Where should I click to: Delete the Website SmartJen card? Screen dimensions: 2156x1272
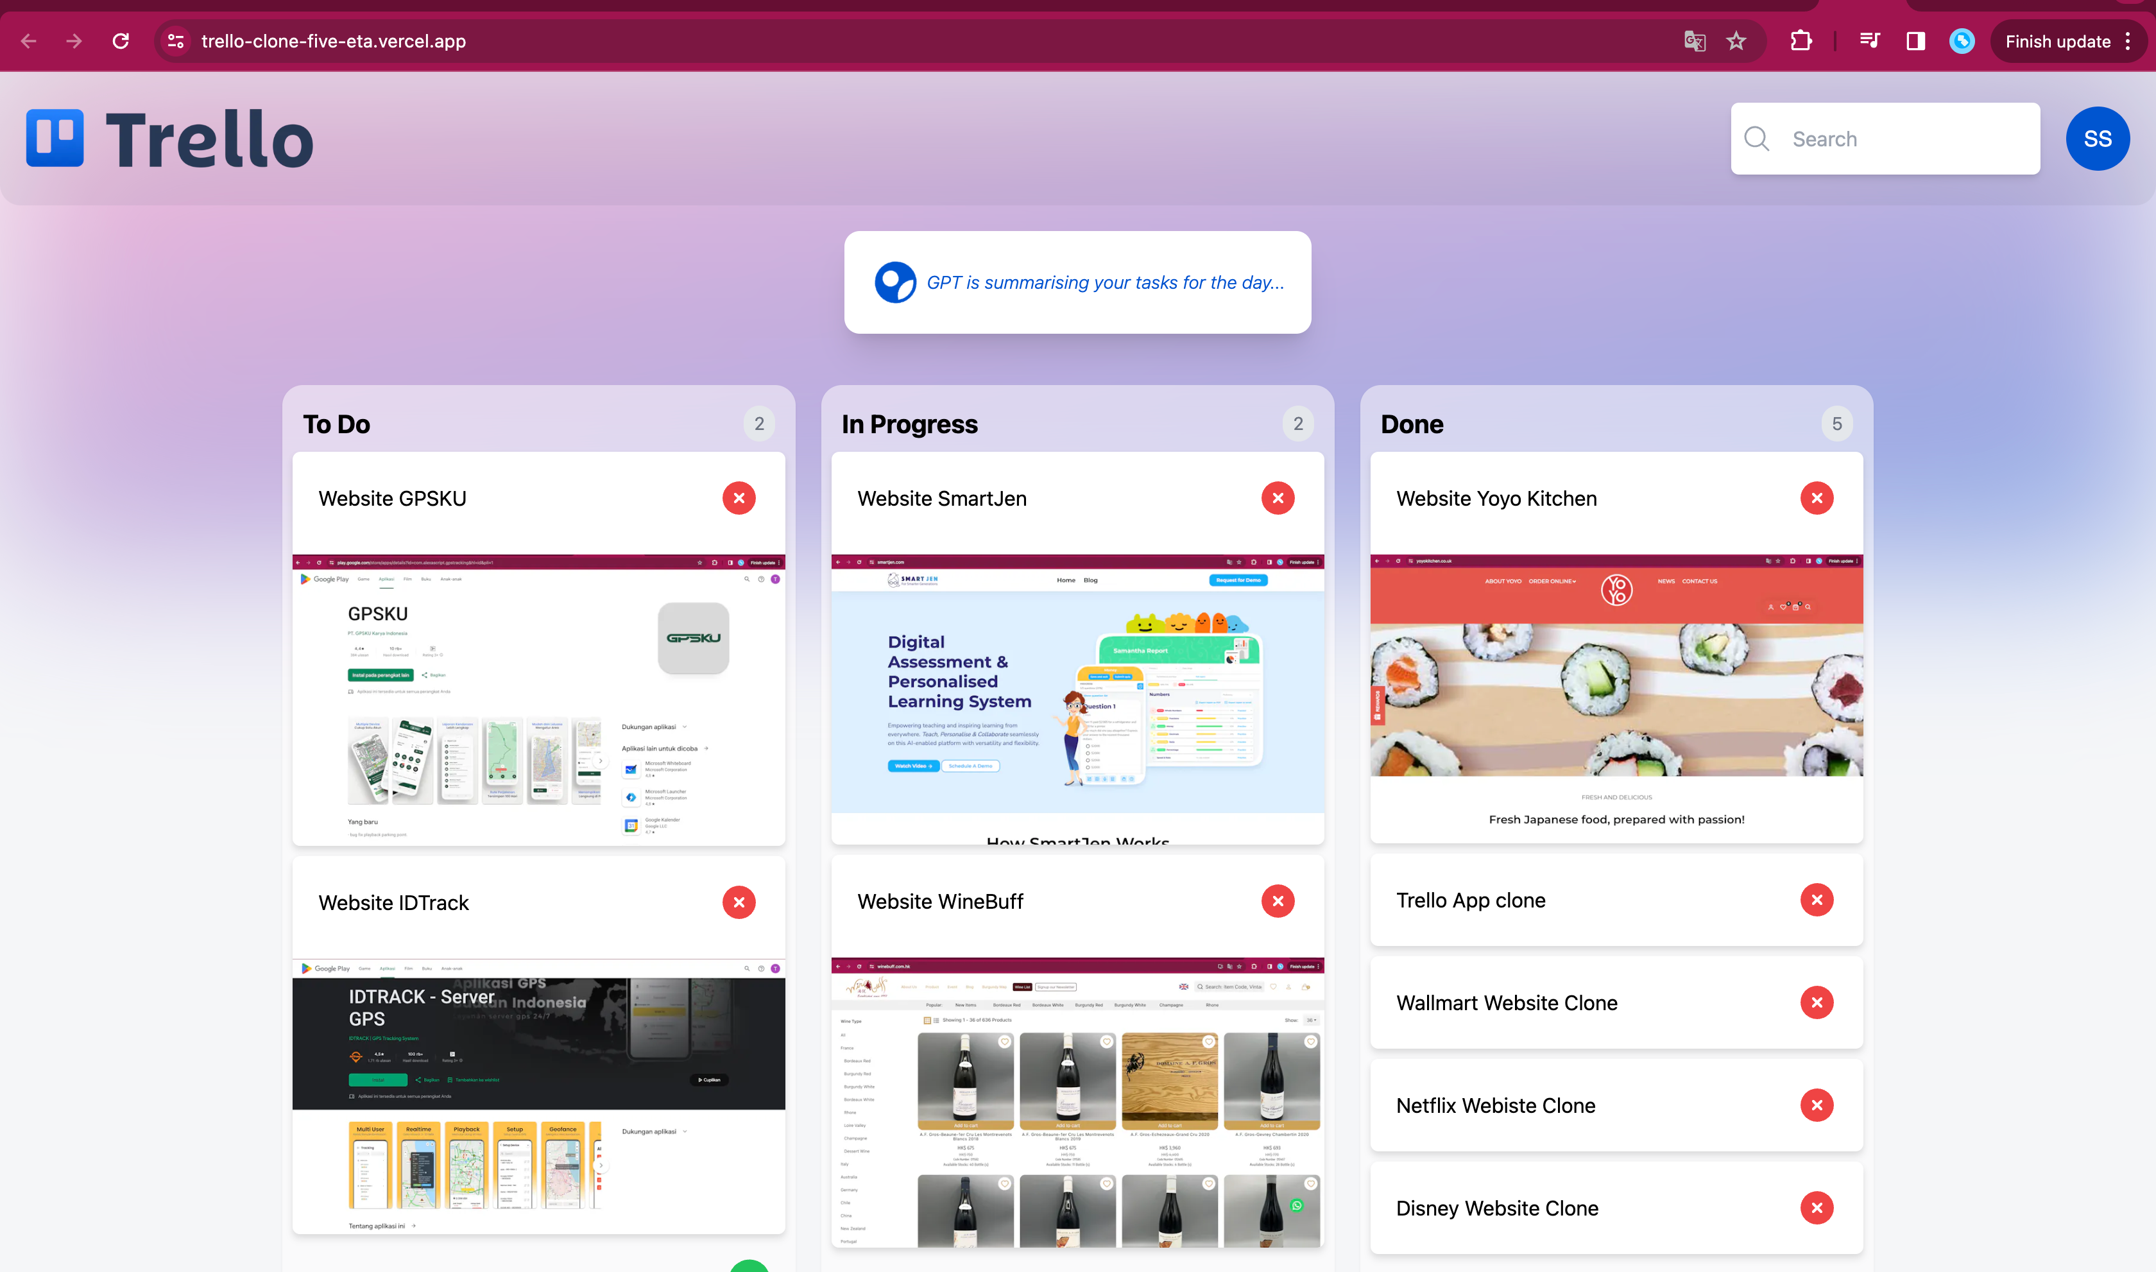1278,498
